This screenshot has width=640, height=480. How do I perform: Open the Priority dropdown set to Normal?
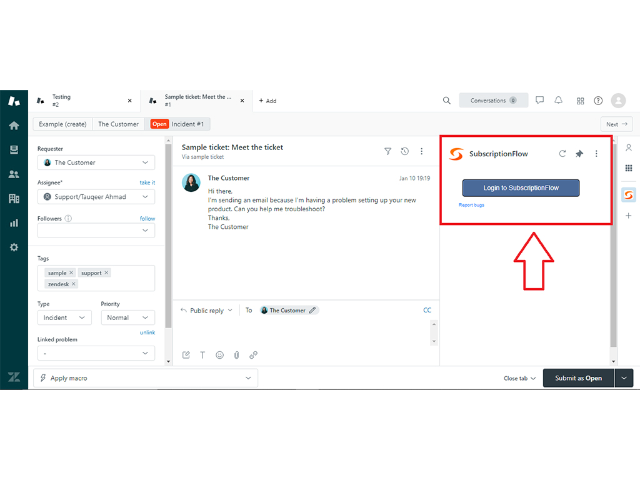coord(127,317)
